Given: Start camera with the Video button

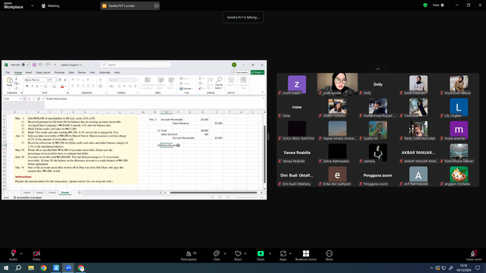Looking at the screenshot, I should tap(36, 256).
